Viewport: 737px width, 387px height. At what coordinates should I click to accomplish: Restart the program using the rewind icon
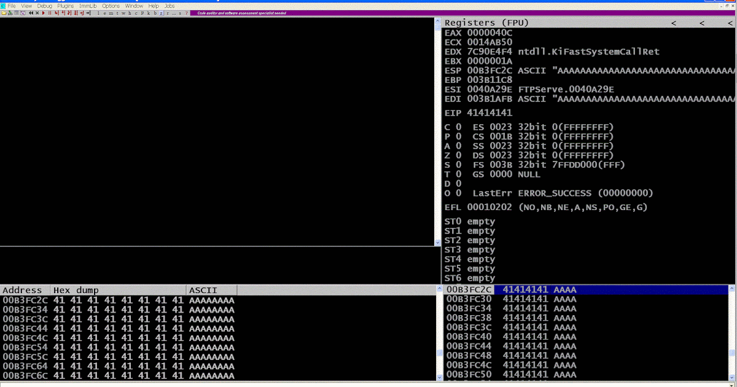click(31, 13)
